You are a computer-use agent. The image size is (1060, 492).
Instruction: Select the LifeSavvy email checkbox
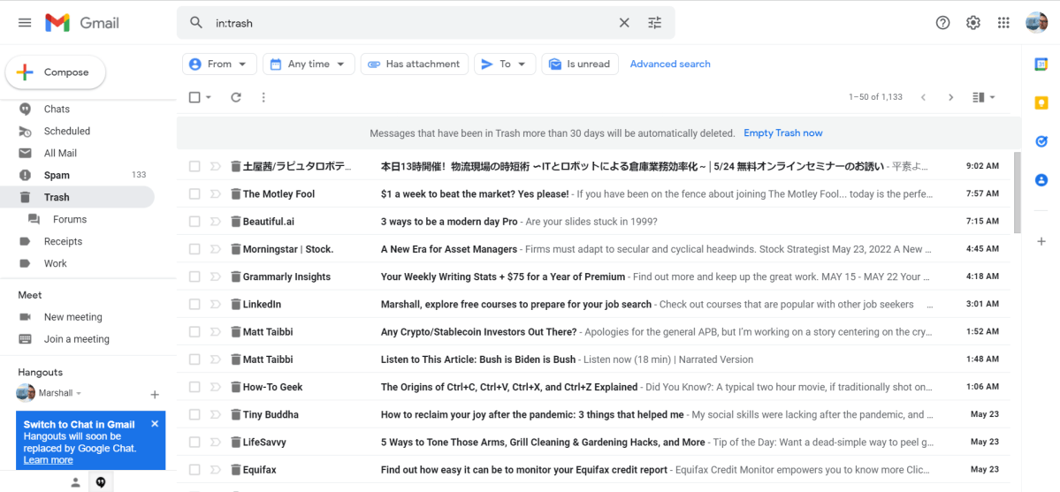tap(194, 442)
